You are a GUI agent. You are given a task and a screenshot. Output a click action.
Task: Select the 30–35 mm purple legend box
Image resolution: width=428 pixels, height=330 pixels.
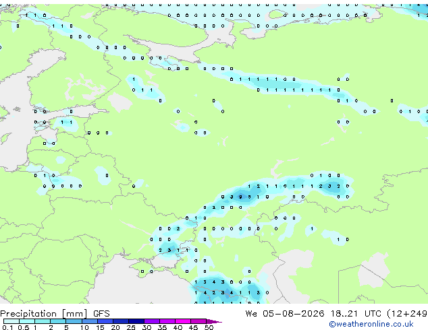152,321
